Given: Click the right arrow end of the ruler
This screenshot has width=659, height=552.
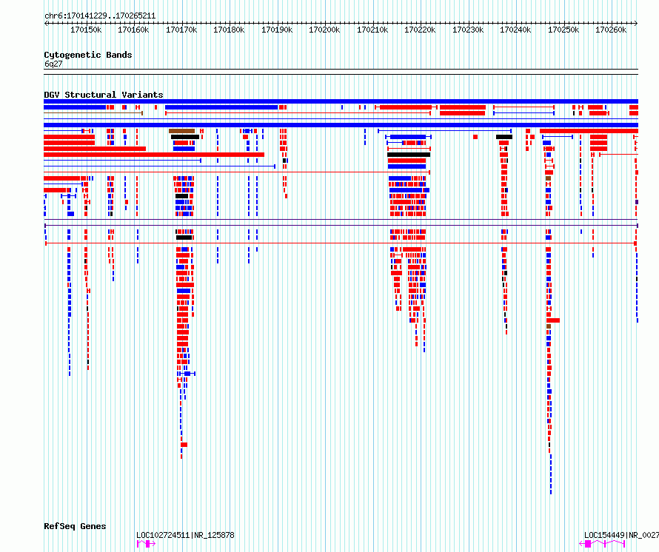Looking at the screenshot, I should coord(636,24).
